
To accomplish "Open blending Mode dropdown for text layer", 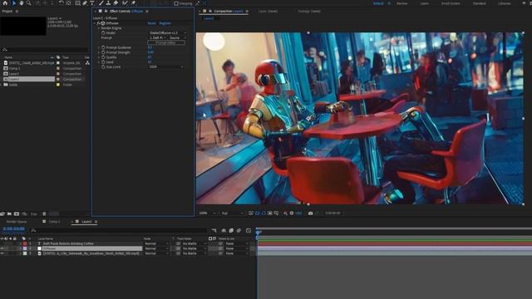I will 156,243.
